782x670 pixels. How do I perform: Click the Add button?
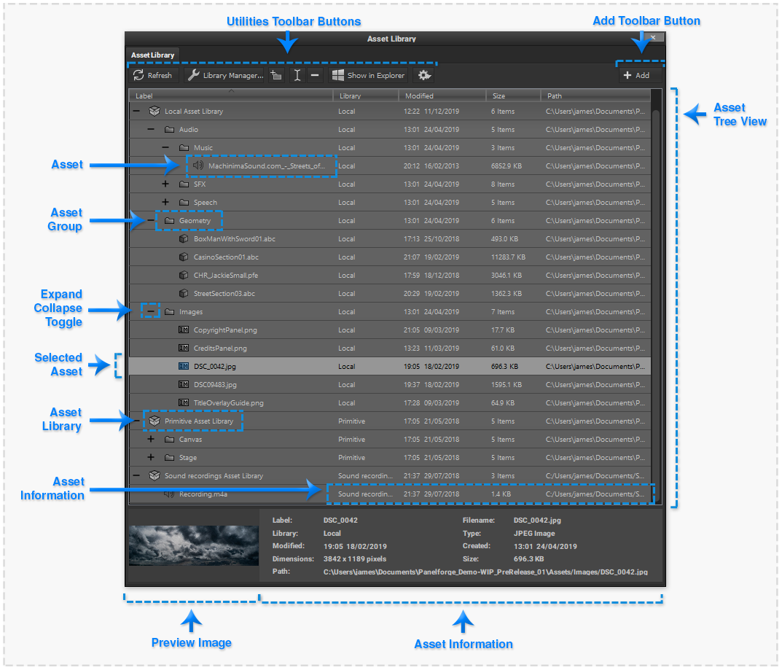pyautogui.click(x=636, y=75)
